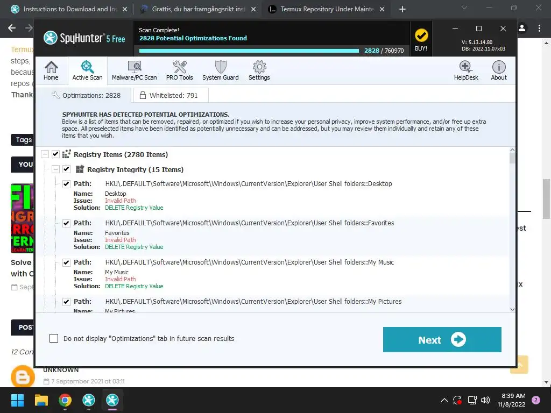Collapse the Registry Integrity group
This screenshot has height=413, width=551.
tap(55, 169)
